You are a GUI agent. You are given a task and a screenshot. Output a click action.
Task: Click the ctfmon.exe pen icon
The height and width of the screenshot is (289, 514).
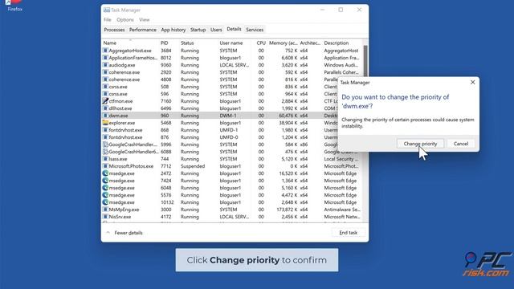click(105, 101)
